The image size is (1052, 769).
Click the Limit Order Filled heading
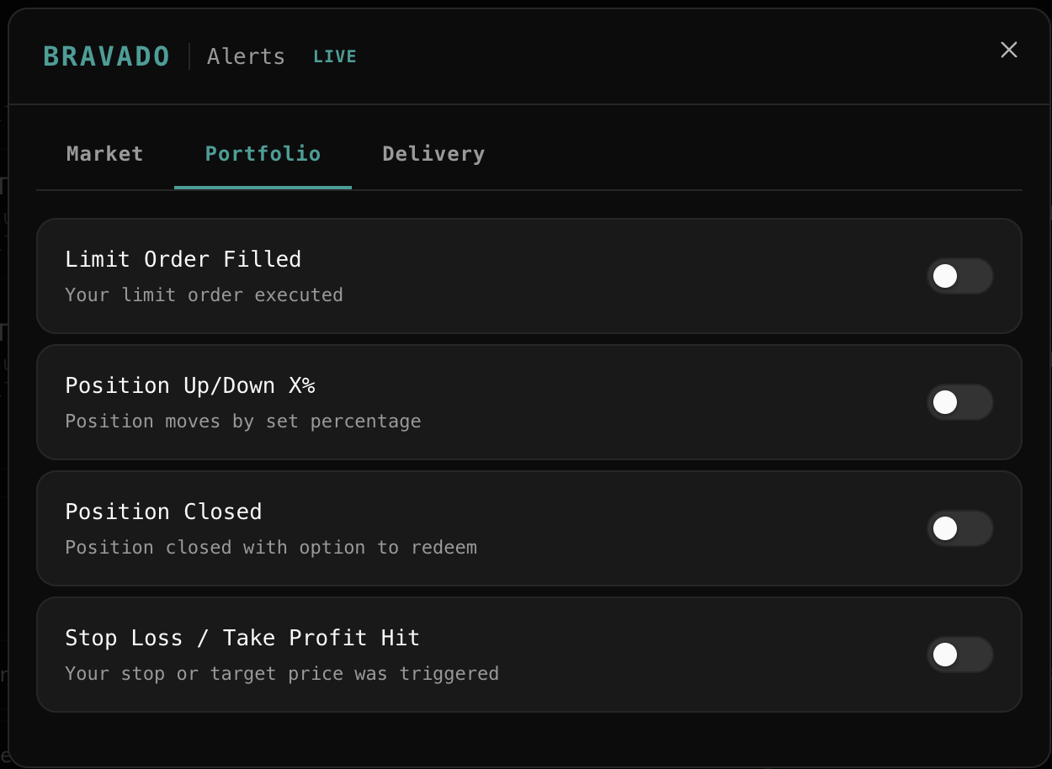[x=183, y=259]
